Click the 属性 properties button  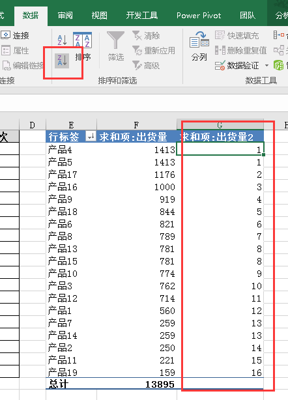[x=15, y=51]
